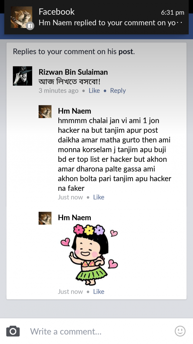This screenshot has width=193, height=344.
Task: Click Hm Naem's name above sticker
Action: [74, 218]
